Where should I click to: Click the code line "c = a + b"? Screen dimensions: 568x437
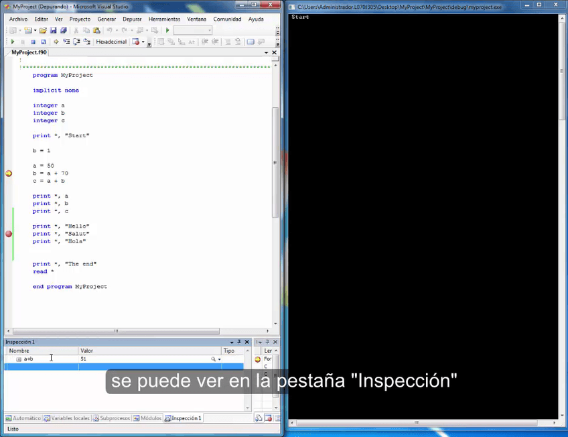48,181
